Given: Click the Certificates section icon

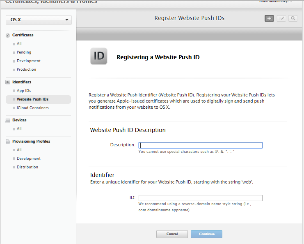Looking at the screenshot, I should coord(8,36).
